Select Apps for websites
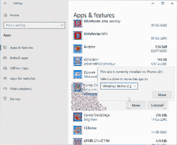This screenshot has height=145, width=177. (x=23, y=78)
